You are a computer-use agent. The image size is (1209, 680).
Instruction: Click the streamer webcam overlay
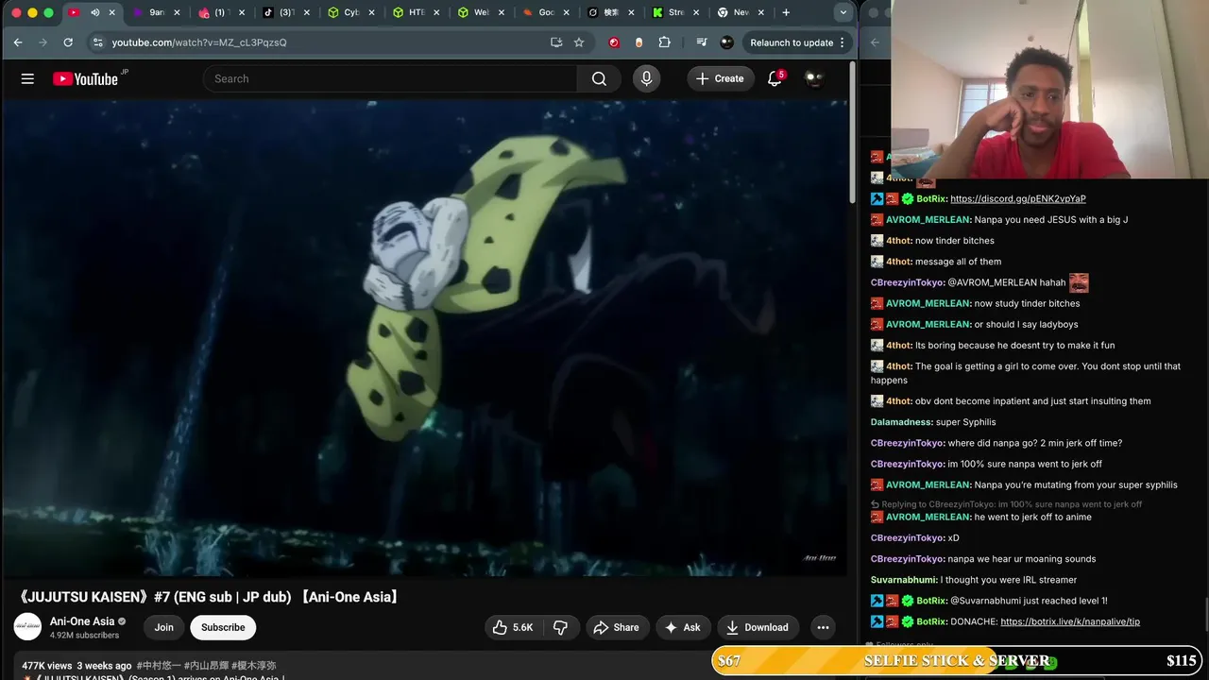coord(1049,90)
